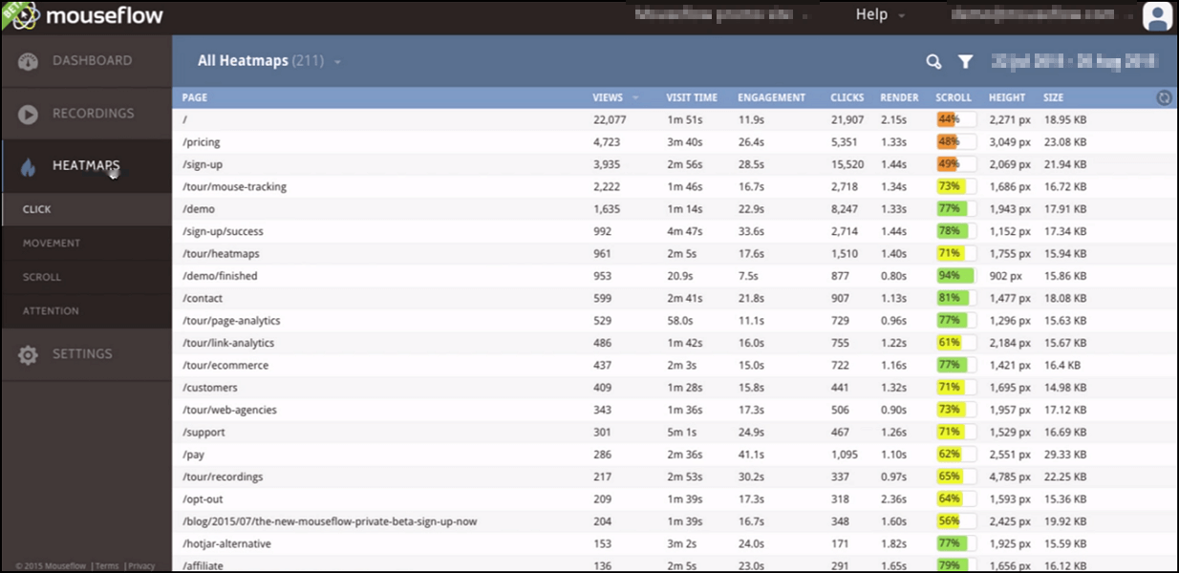
Task: Open the /pricing page heatmap
Action: coord(202,142)
